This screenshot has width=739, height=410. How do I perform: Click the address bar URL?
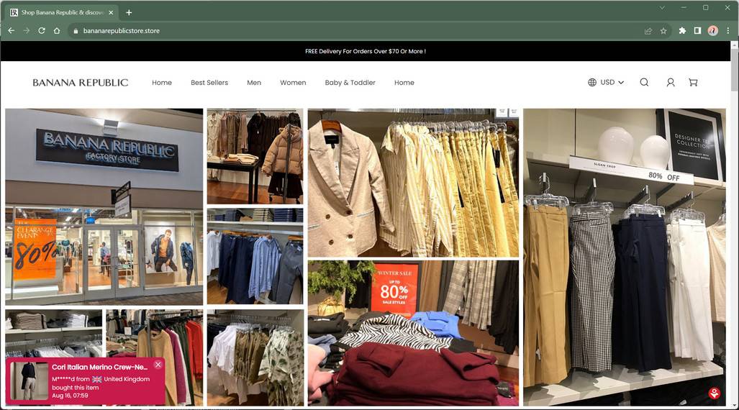(121, 31)
